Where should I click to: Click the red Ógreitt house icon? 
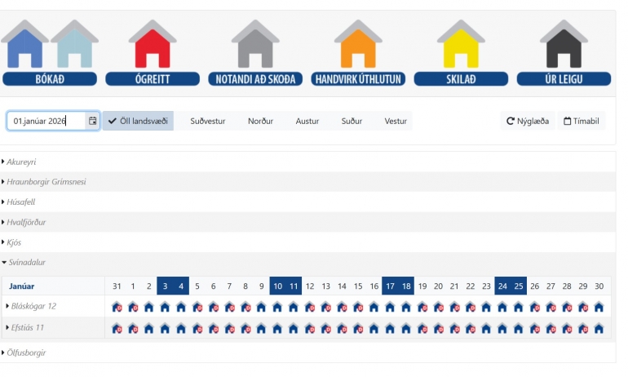(153, 47)
